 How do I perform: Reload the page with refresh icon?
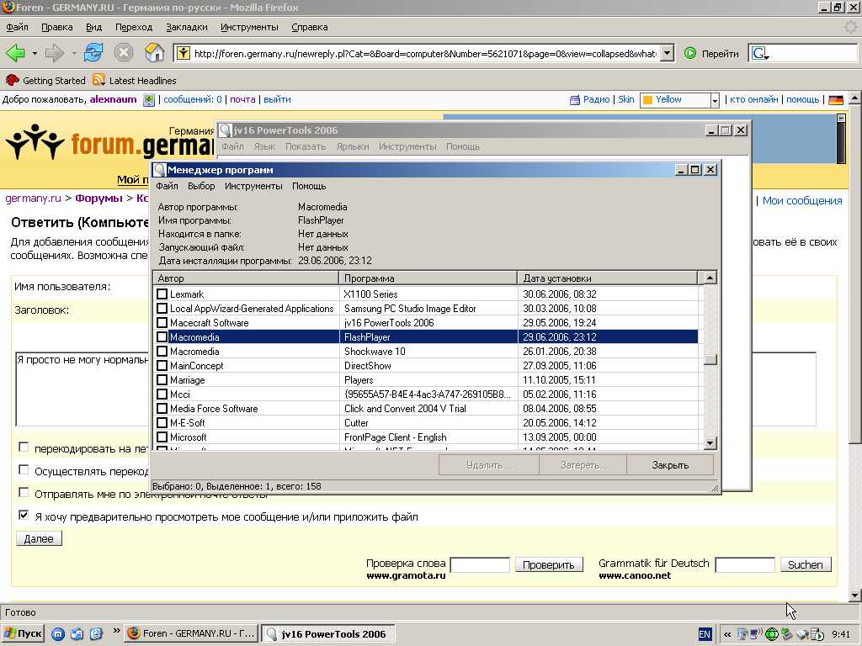tap(93, 53)
